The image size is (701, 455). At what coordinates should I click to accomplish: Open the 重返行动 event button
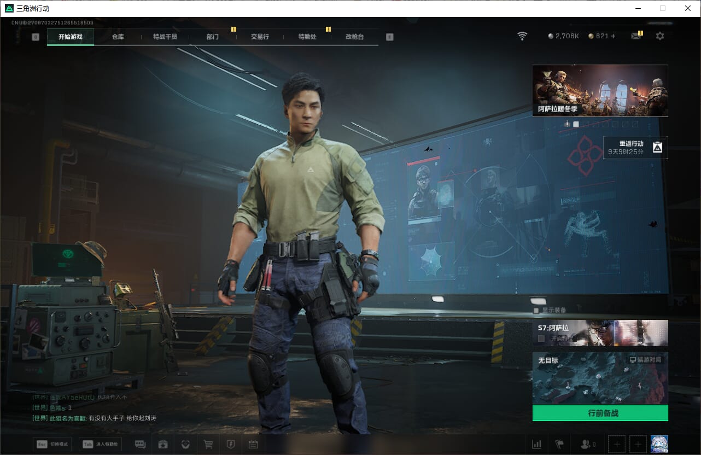tap(635, 147)
